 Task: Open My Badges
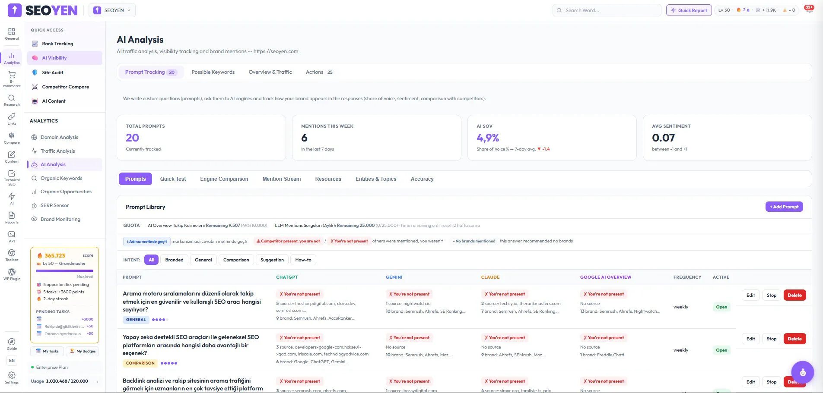click(82, 351)
